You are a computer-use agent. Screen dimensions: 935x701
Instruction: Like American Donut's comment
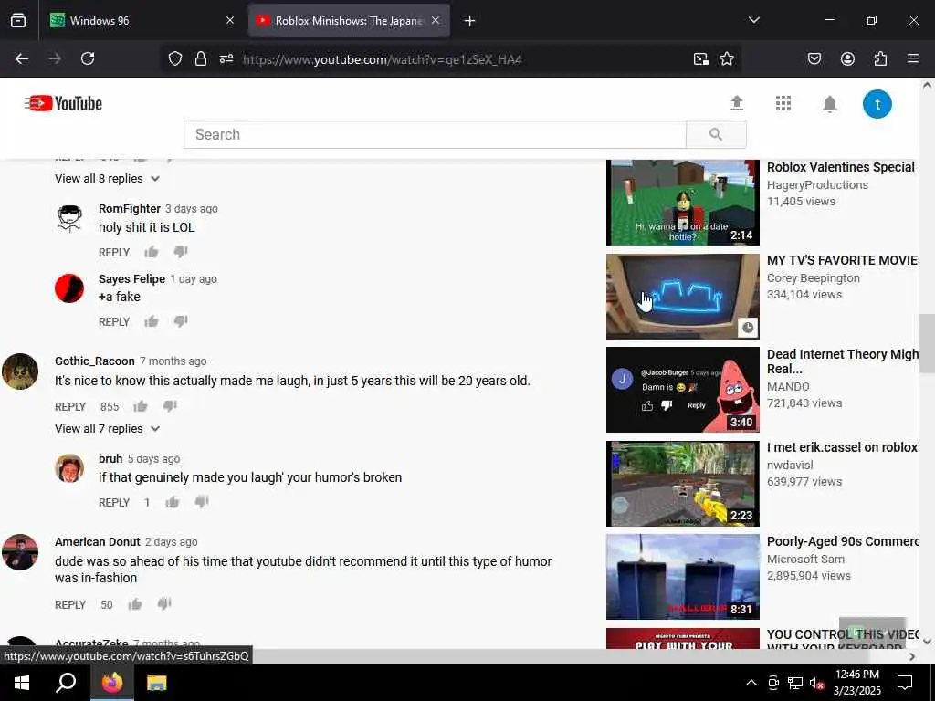coord(135,604)
